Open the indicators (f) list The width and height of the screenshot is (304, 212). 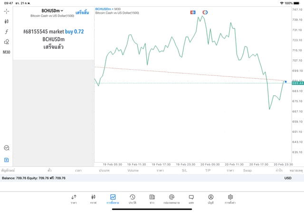coord(6,31)
